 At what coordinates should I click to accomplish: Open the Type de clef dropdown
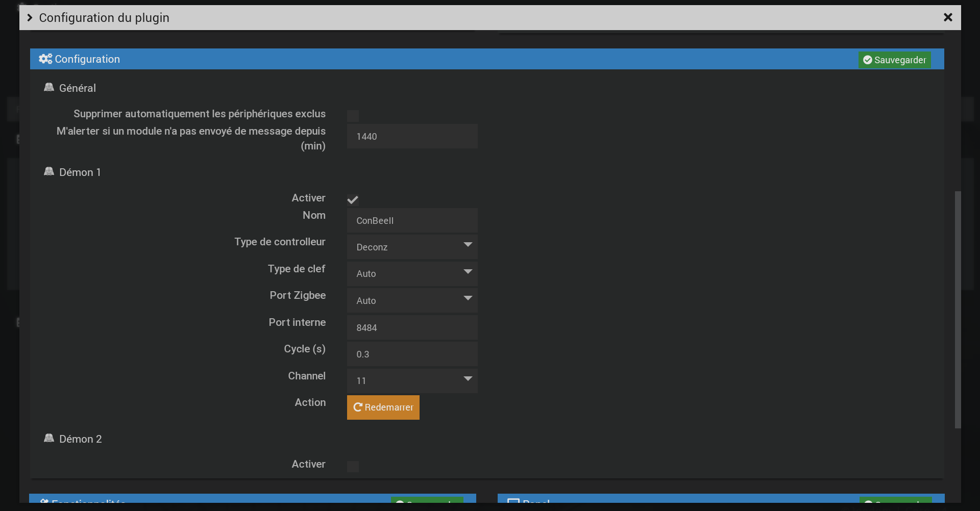pos(412,274)
